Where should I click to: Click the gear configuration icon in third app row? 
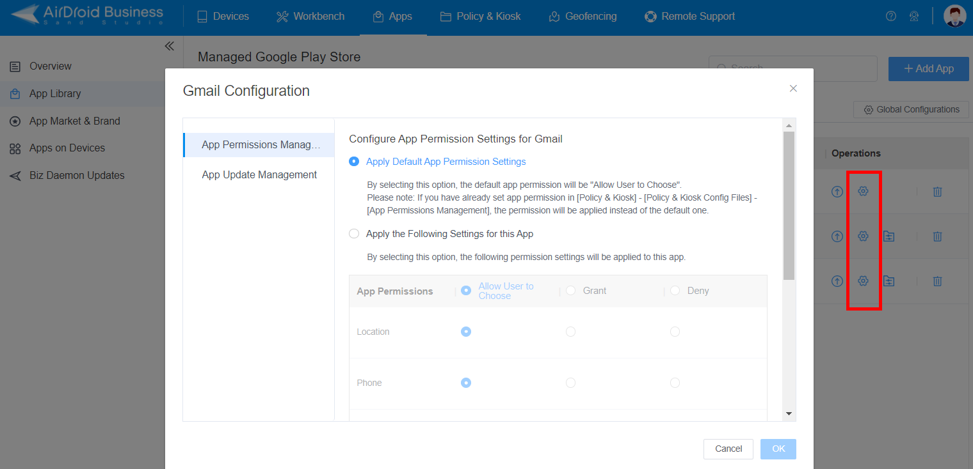(x=863, y=281)
